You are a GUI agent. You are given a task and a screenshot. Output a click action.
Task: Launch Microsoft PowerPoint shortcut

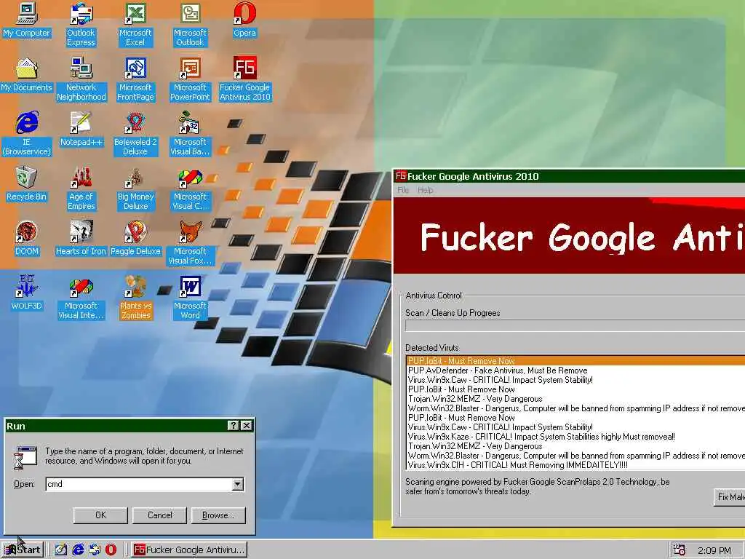coord(190,79)
